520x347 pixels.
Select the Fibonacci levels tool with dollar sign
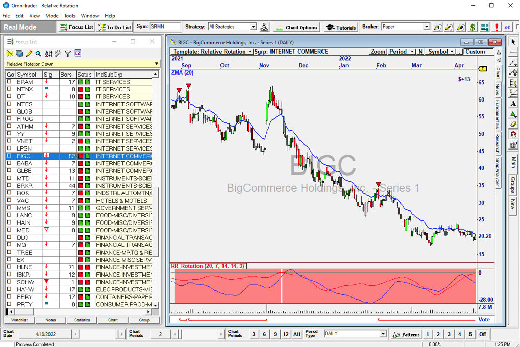[x=513, y=83]
